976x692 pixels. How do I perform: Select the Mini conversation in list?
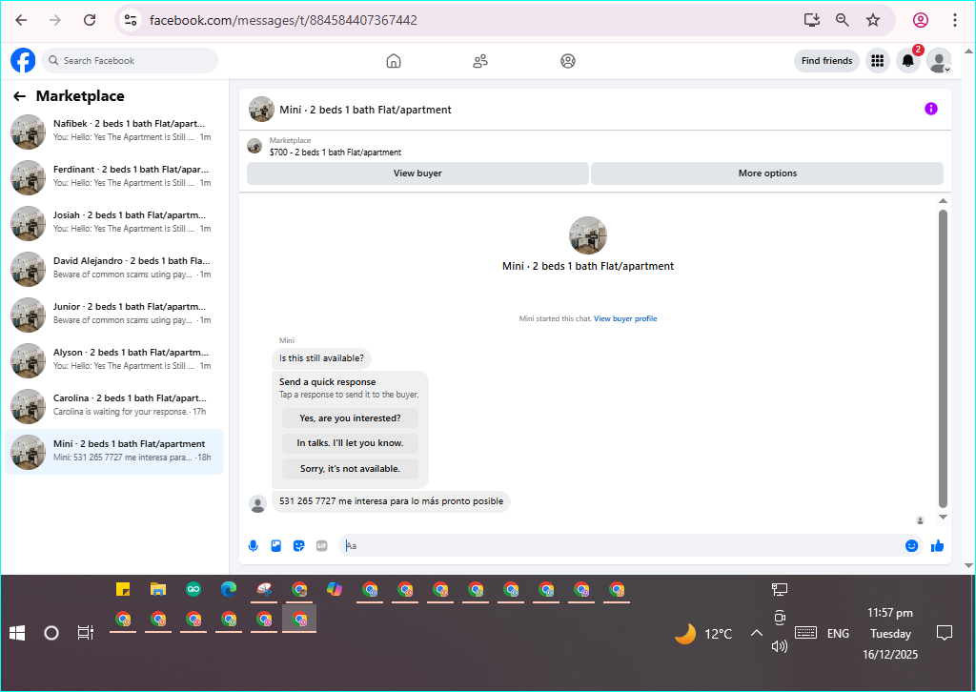114,451
